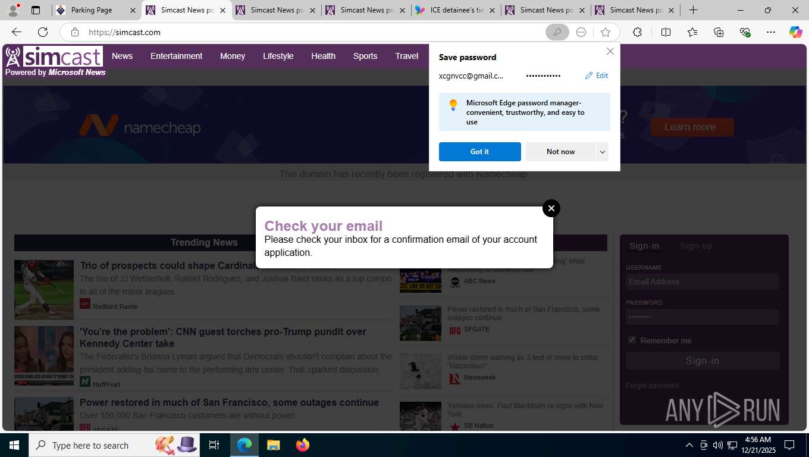Click Forgot password link
The image size is (809, 457).
pyautogui.click(x=652, y=386)
